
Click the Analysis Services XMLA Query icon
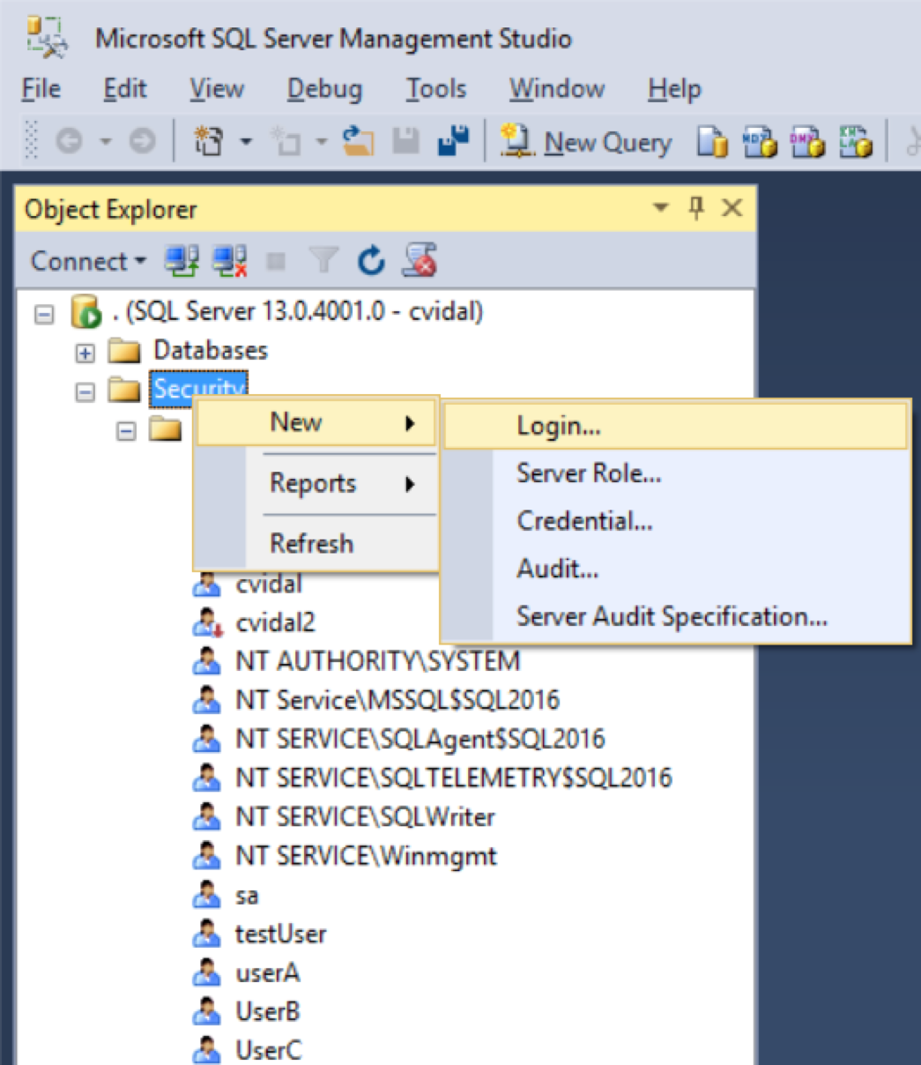click(x=855, y=142)
